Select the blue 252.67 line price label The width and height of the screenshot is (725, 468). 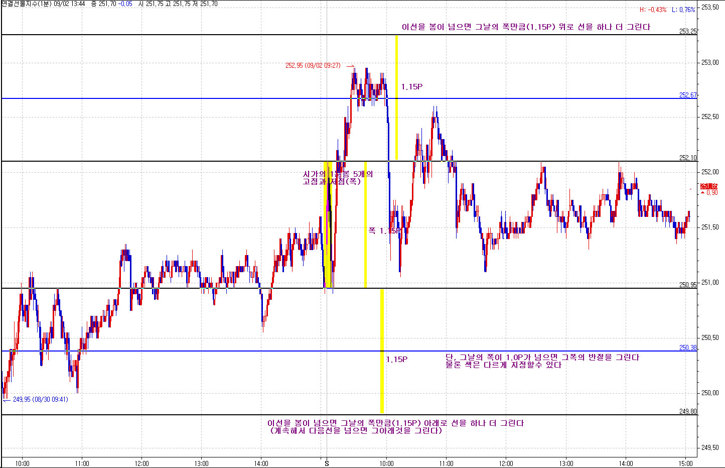pos(688,95)
